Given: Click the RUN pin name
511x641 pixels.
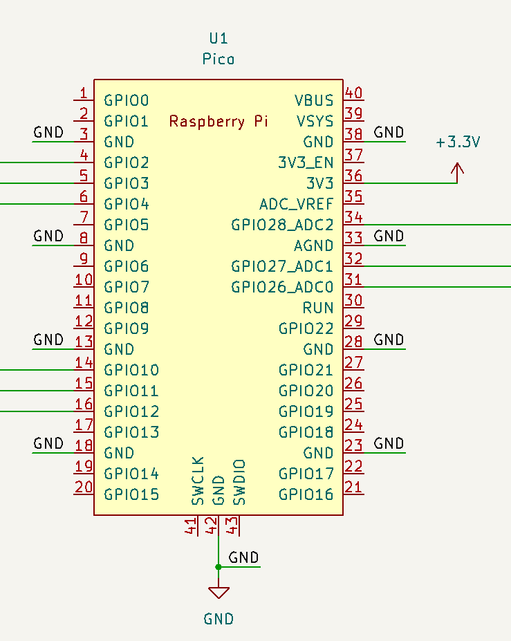Looking at the screenshot, I should 318,308.
